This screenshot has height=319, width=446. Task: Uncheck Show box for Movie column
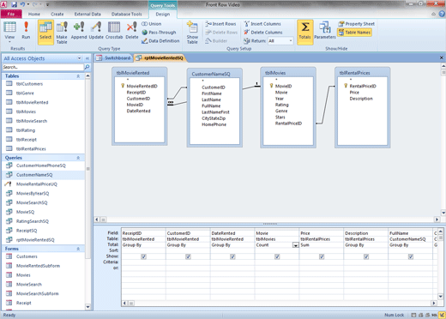pyautogui.click(x=277, y=256)
